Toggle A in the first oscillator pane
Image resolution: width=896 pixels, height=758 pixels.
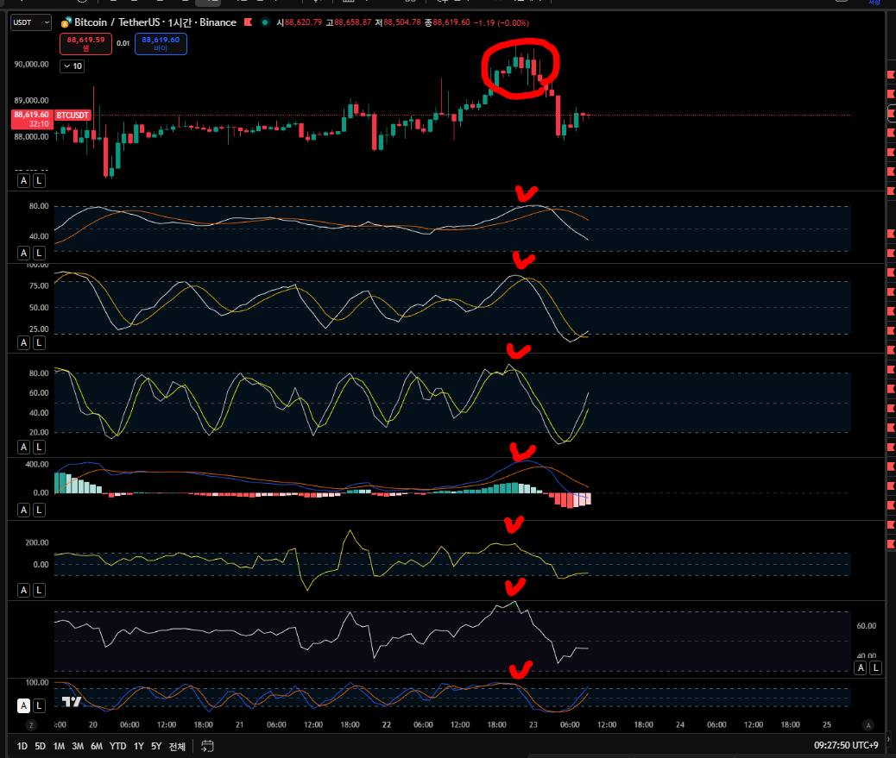23,253
